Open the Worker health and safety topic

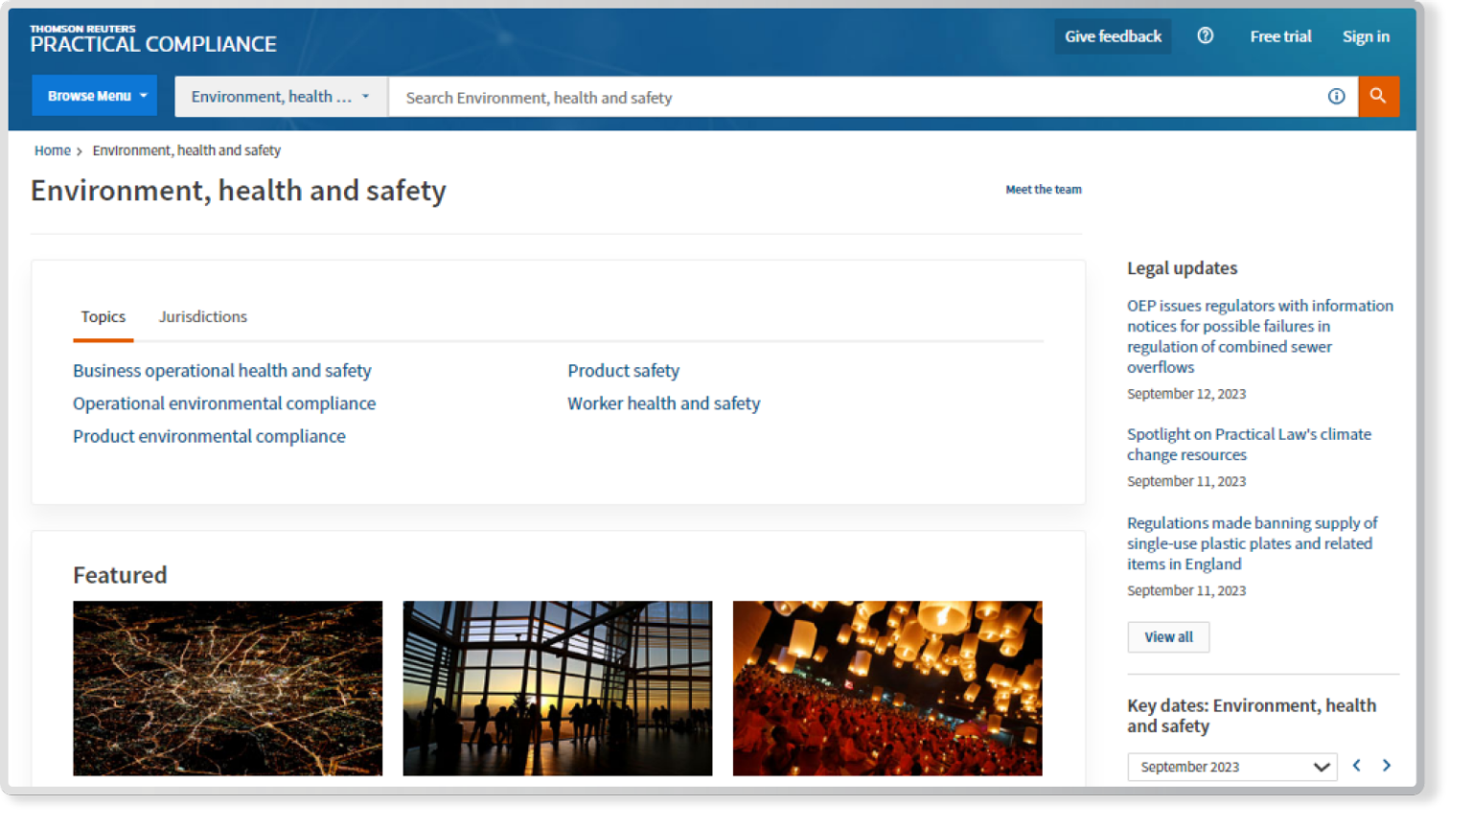663,403
